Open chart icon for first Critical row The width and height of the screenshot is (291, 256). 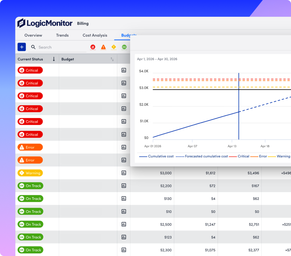pos(124,70)
